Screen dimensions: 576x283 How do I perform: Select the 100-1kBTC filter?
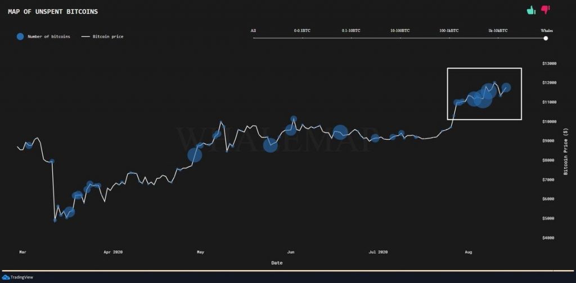(448, 31)
